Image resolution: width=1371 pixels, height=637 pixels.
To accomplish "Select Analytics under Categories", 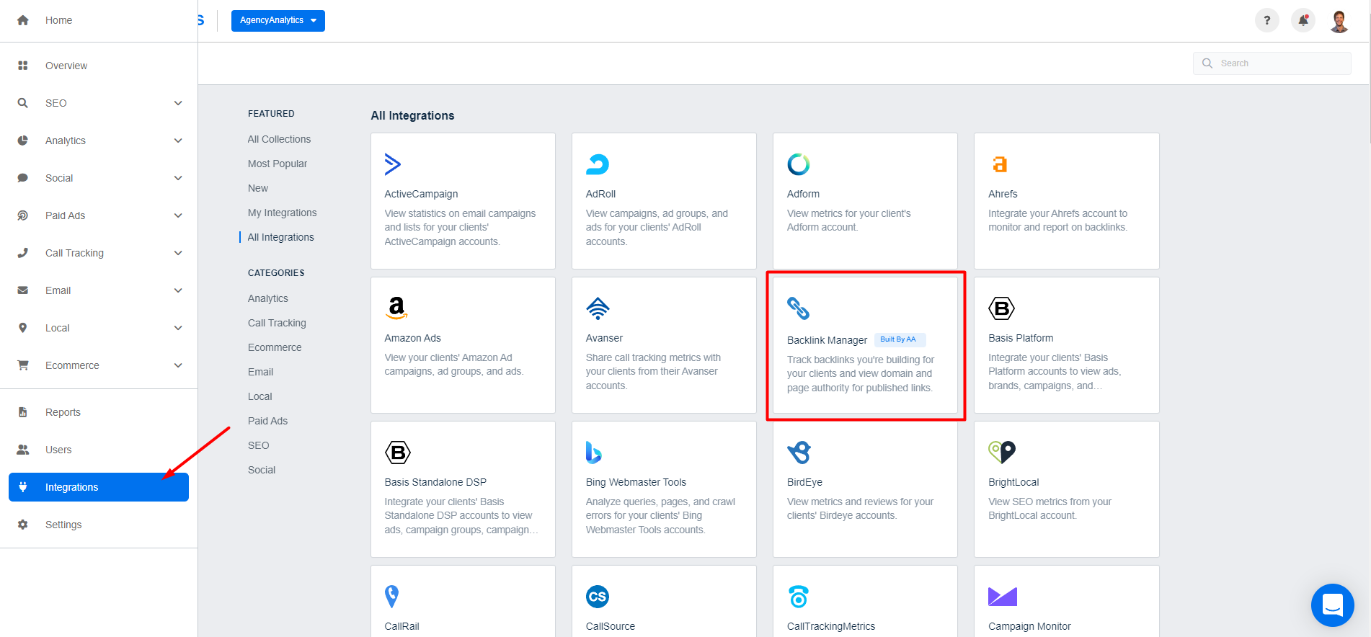I will pos(267,298).
